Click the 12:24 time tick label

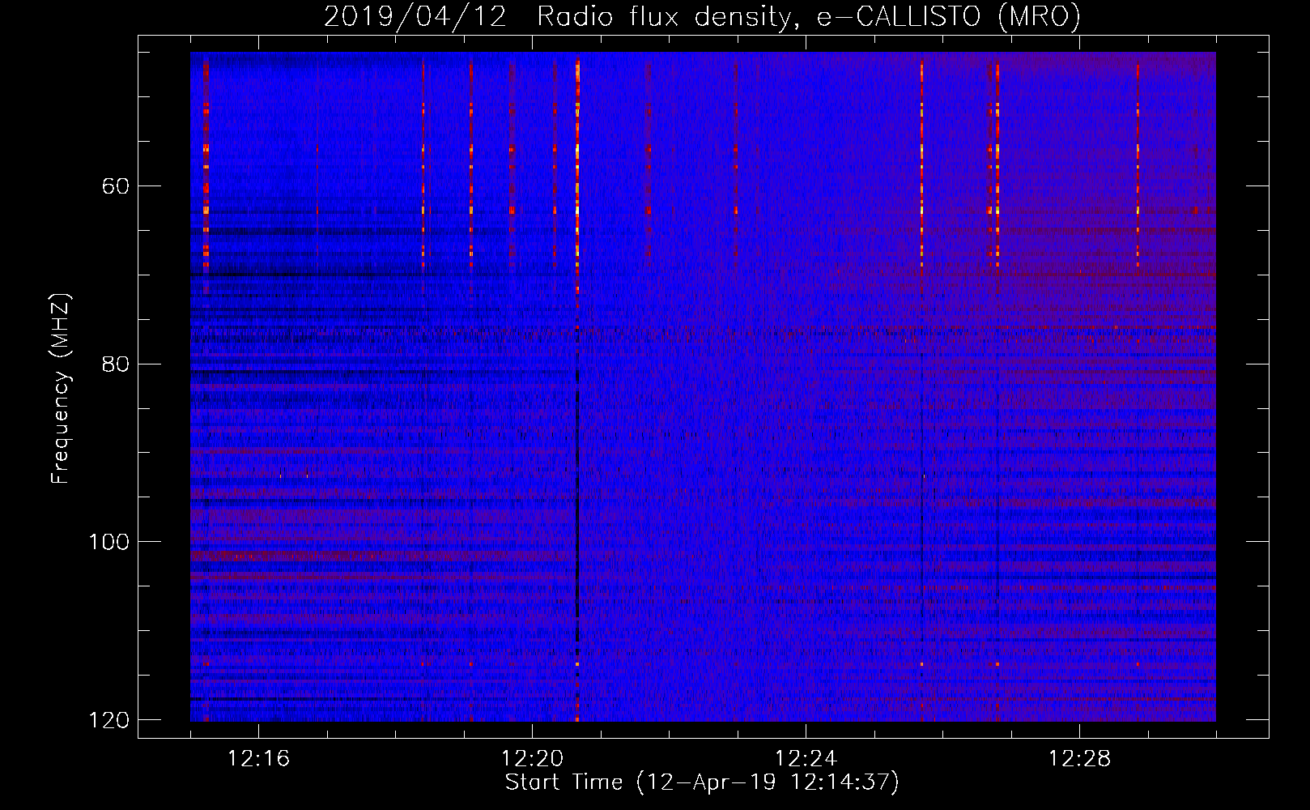(806, 759)
